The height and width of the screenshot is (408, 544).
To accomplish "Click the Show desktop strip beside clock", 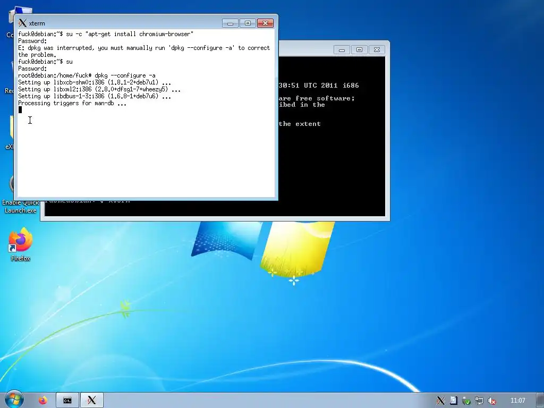I will coord(540,401).
